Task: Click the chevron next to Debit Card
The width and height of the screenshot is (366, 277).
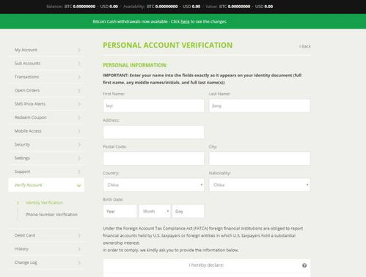Action: tap(79, 235)
